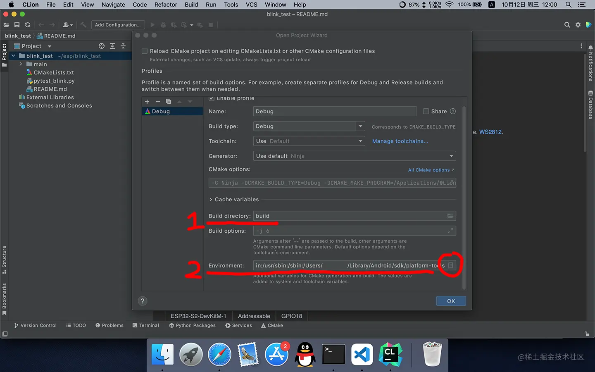Screen dimensions: 595x372
Task: Open QQ penguin app in Dock
Action: (305, 354)
